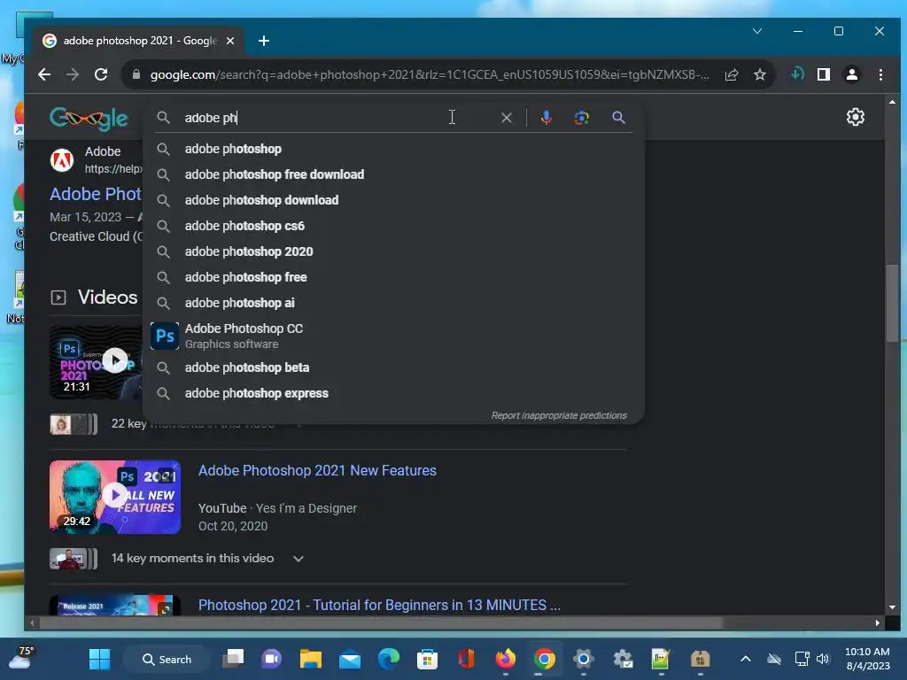Click the Adobe site favicon
This screenshot has width=907, height=680.
coord(62,160)
